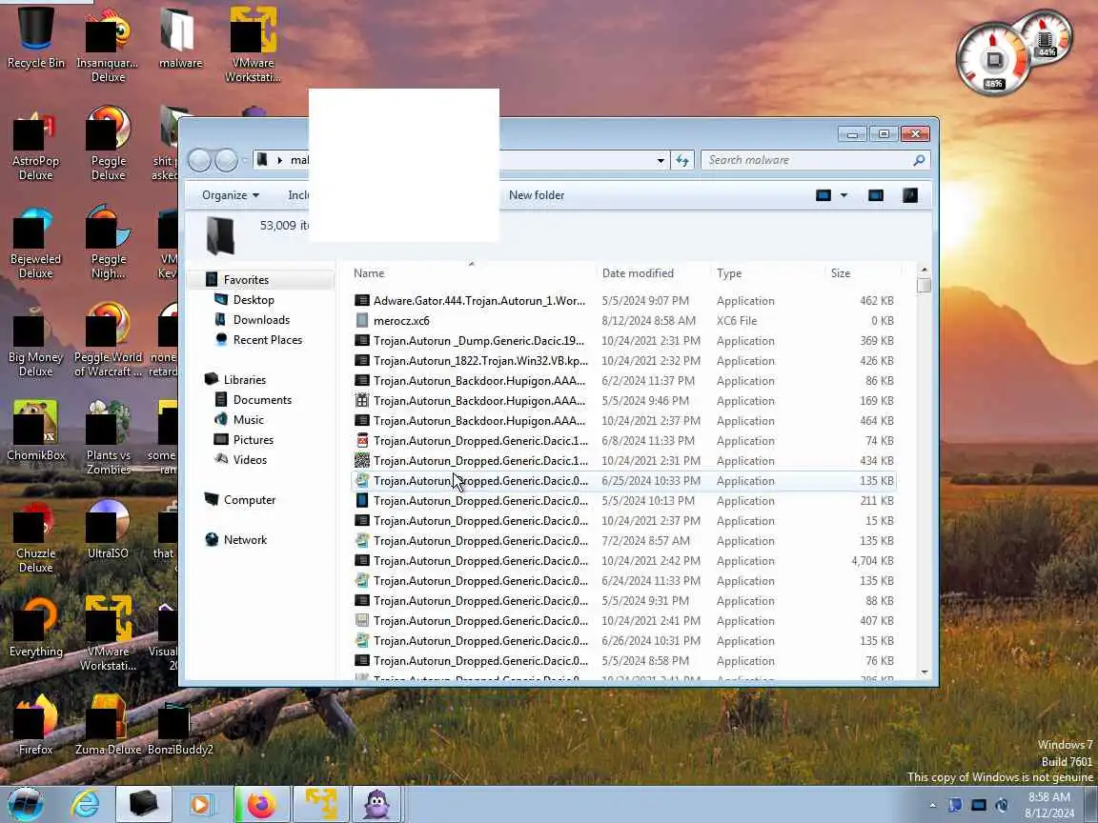Launch Internet Explorer from taskbar

pos(86,804)
